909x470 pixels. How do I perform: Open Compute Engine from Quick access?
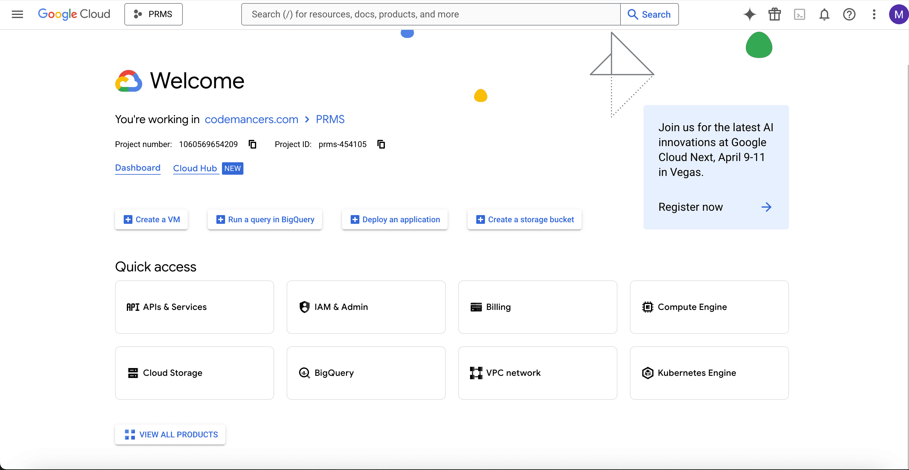pos(708,307)
